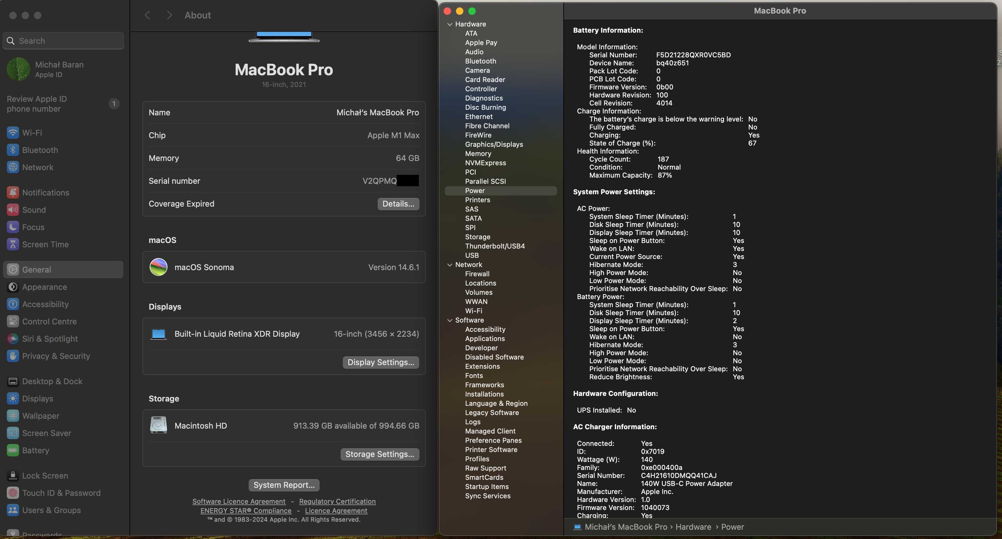This screenshot has height=539, width=1002.
Task: Select Memory in System Information sidebar
Action: click(478, 154)
